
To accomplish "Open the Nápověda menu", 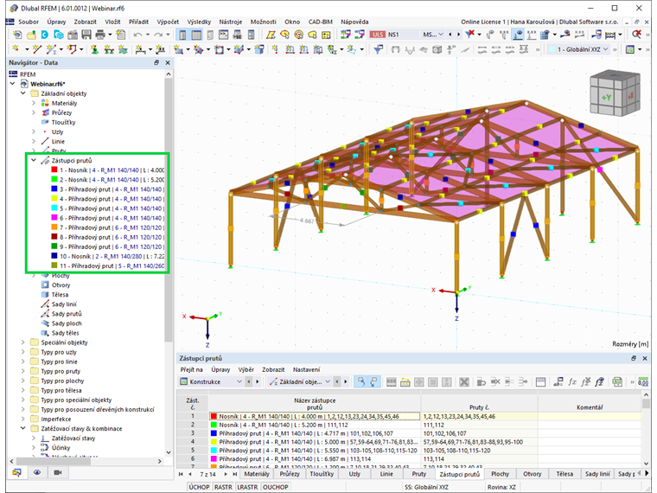I will (x=354, y=22).
